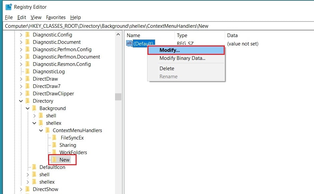Screen dimensions: 314x194
Task: Click Delete in the context menu
Action: click(x=167, y=68)
